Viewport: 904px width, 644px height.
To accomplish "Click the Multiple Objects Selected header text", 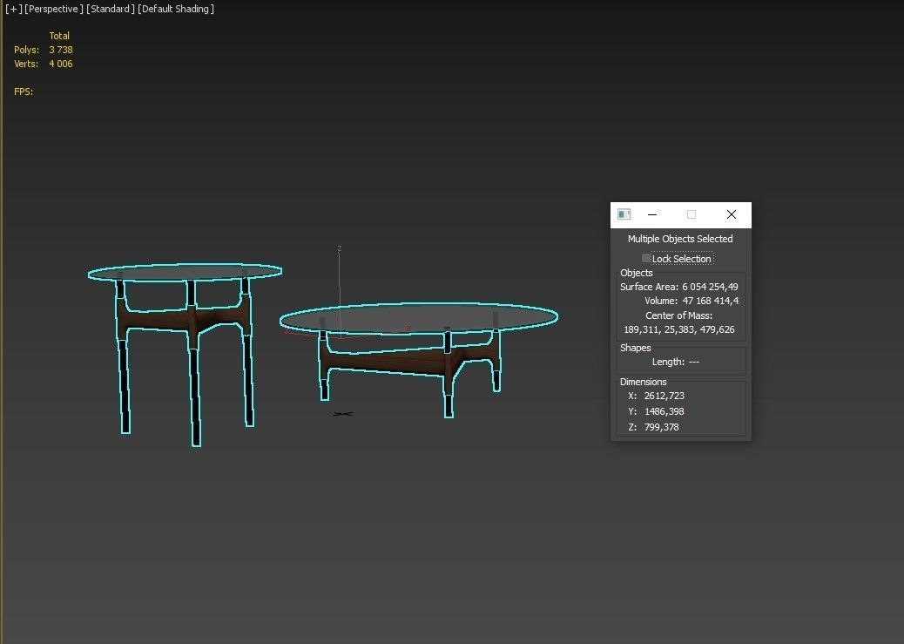I will [x=680, y=238].
